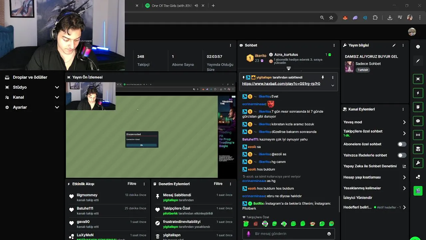Click the Sadece Sohbet category thumbnail
This screenshot has height=240, width=426.
tap(349, 67)
